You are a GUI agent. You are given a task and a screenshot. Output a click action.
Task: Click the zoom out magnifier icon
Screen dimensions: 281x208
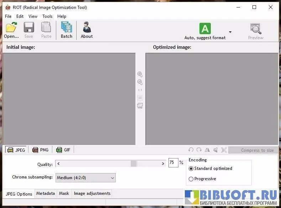(140, 82)
